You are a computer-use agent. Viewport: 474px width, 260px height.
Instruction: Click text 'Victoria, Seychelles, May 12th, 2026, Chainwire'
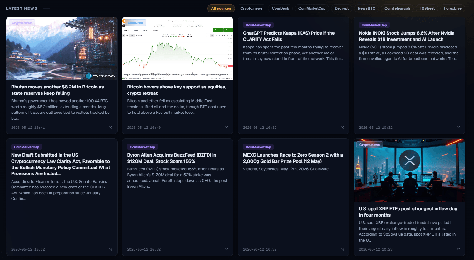point(286,169)
